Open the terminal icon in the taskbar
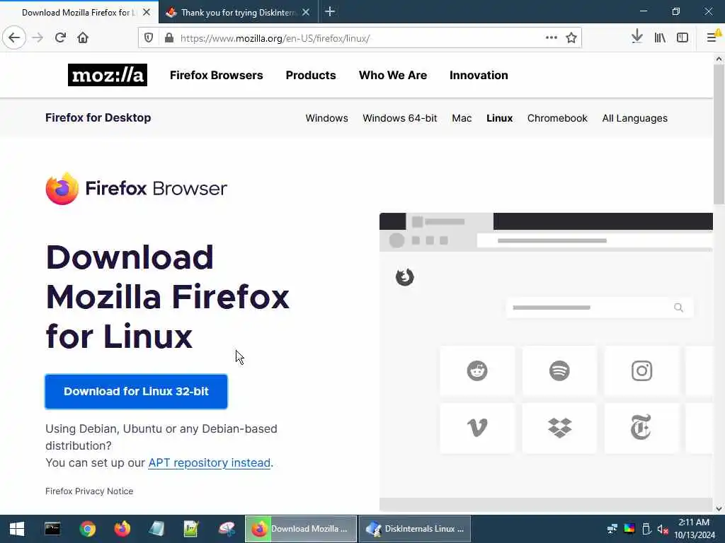 point(52,529)
